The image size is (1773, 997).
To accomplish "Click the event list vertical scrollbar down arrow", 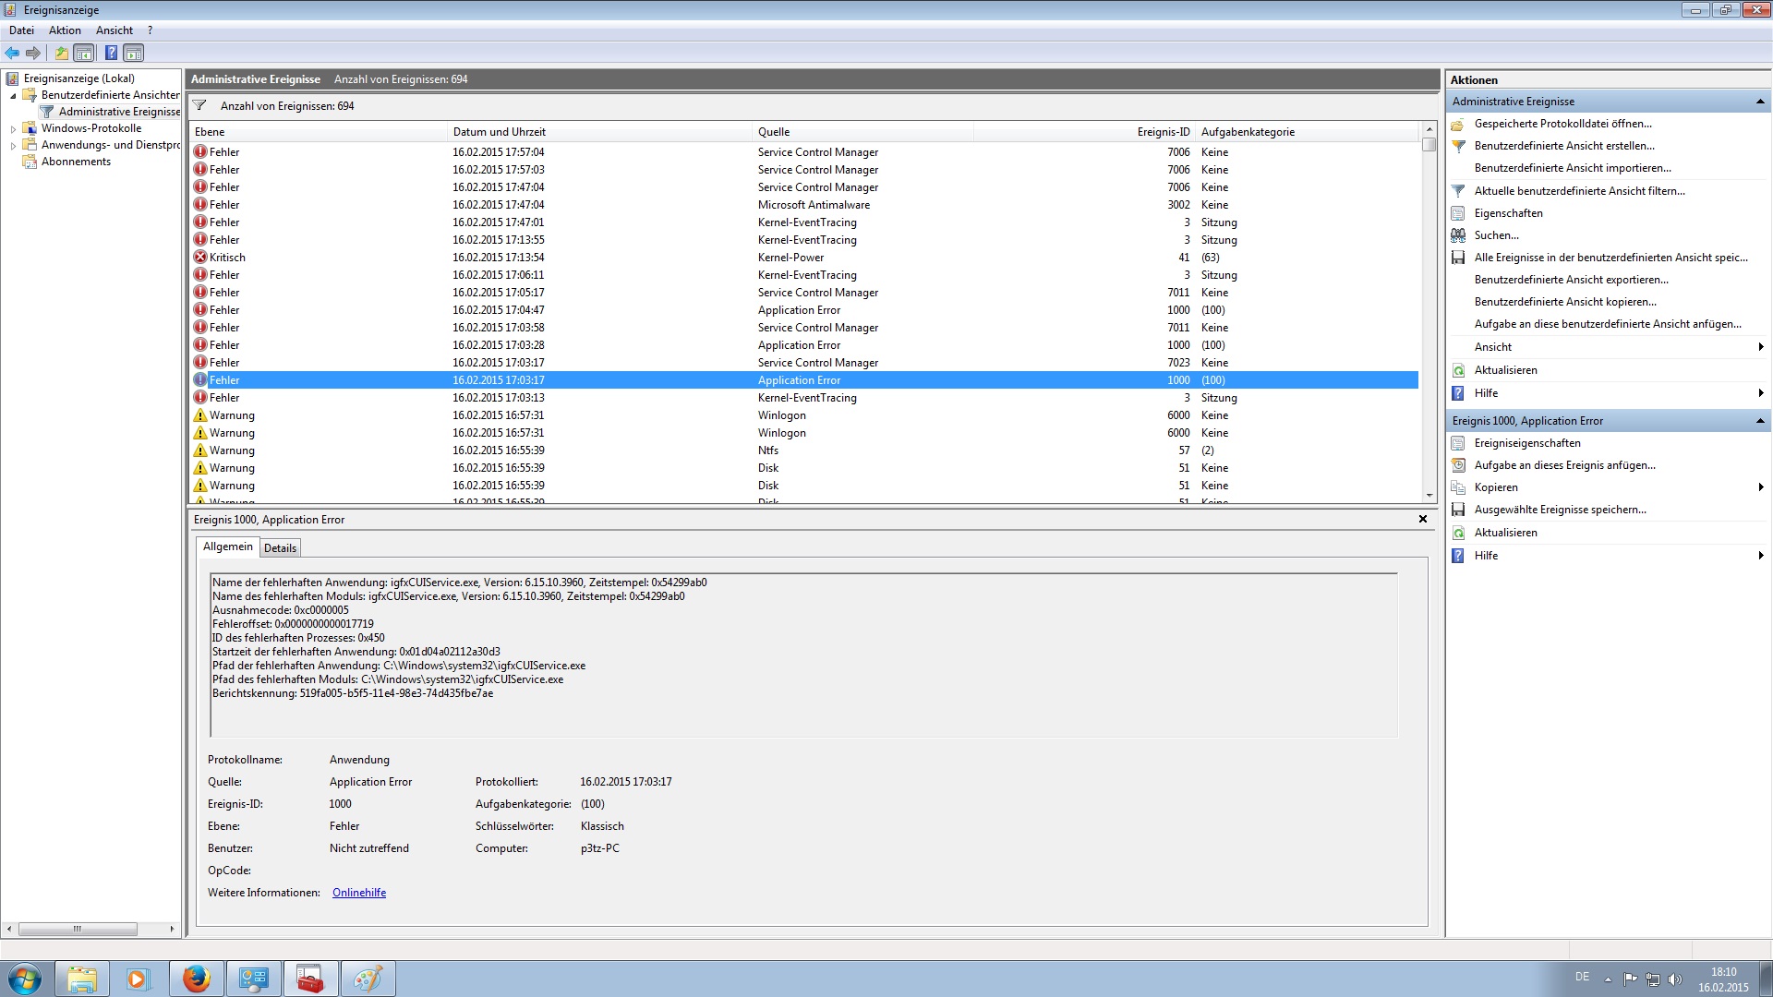I will coord(1429,496).
